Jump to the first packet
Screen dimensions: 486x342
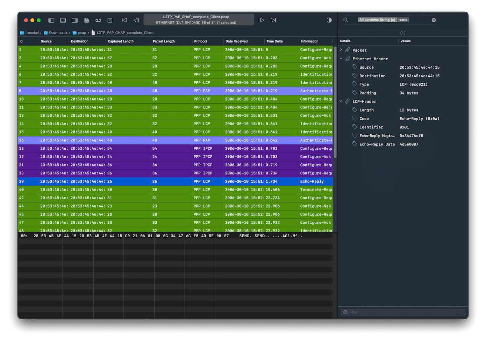pyautogui.click(x=124, y=20)
